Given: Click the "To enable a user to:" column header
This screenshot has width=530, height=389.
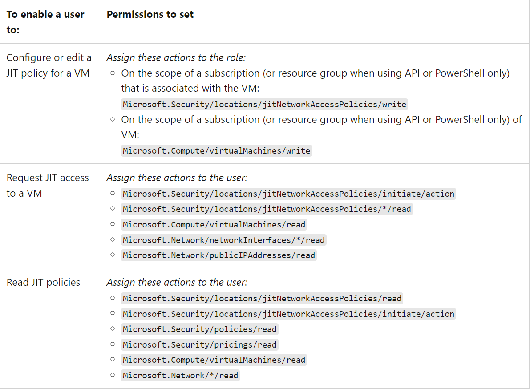Looking at the screenshot, I should click(45, 22).
